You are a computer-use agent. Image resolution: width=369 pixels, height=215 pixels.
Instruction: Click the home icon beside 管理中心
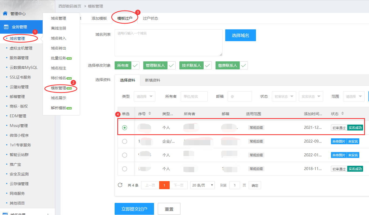(5, 13)
